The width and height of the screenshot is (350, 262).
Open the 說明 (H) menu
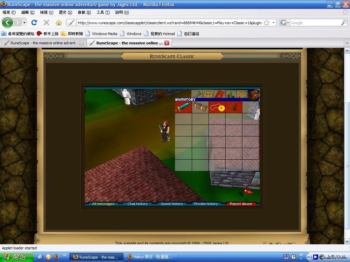122,12
